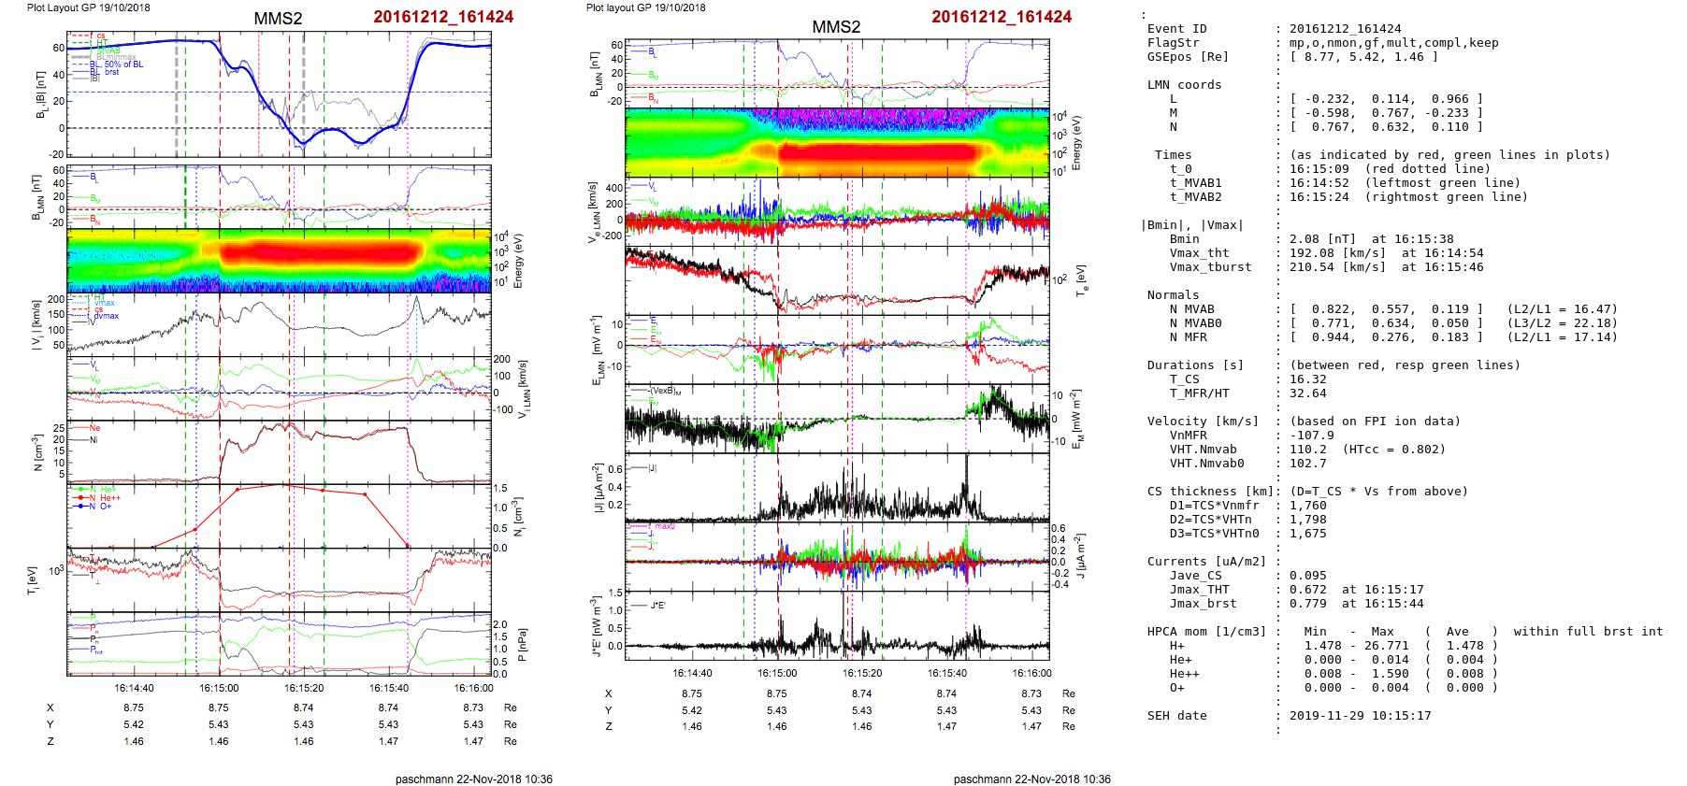
Task: Select the t_0 time value 16:15:09
Action: [1319, 169]
